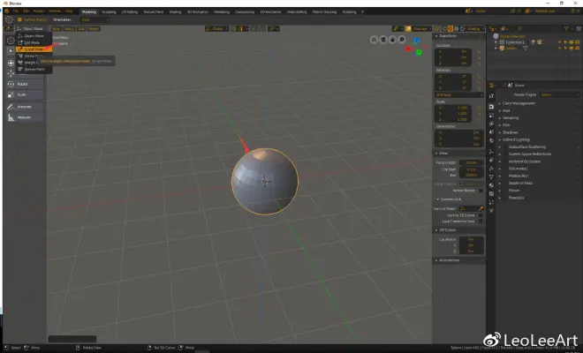
Task: Open the Orientation dropdown in tool settings
Action: coord(95,19)
